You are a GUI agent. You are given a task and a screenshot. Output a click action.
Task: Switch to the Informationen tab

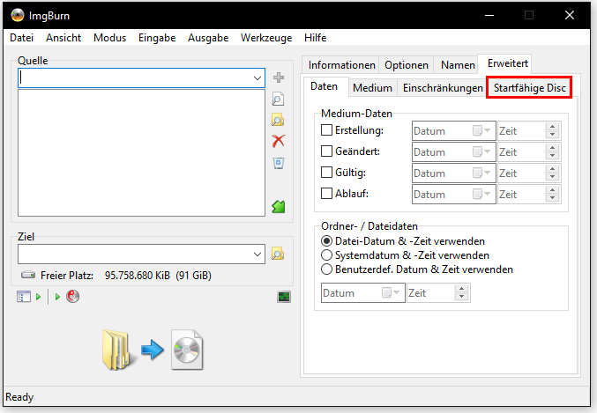[x=341, y=65]
